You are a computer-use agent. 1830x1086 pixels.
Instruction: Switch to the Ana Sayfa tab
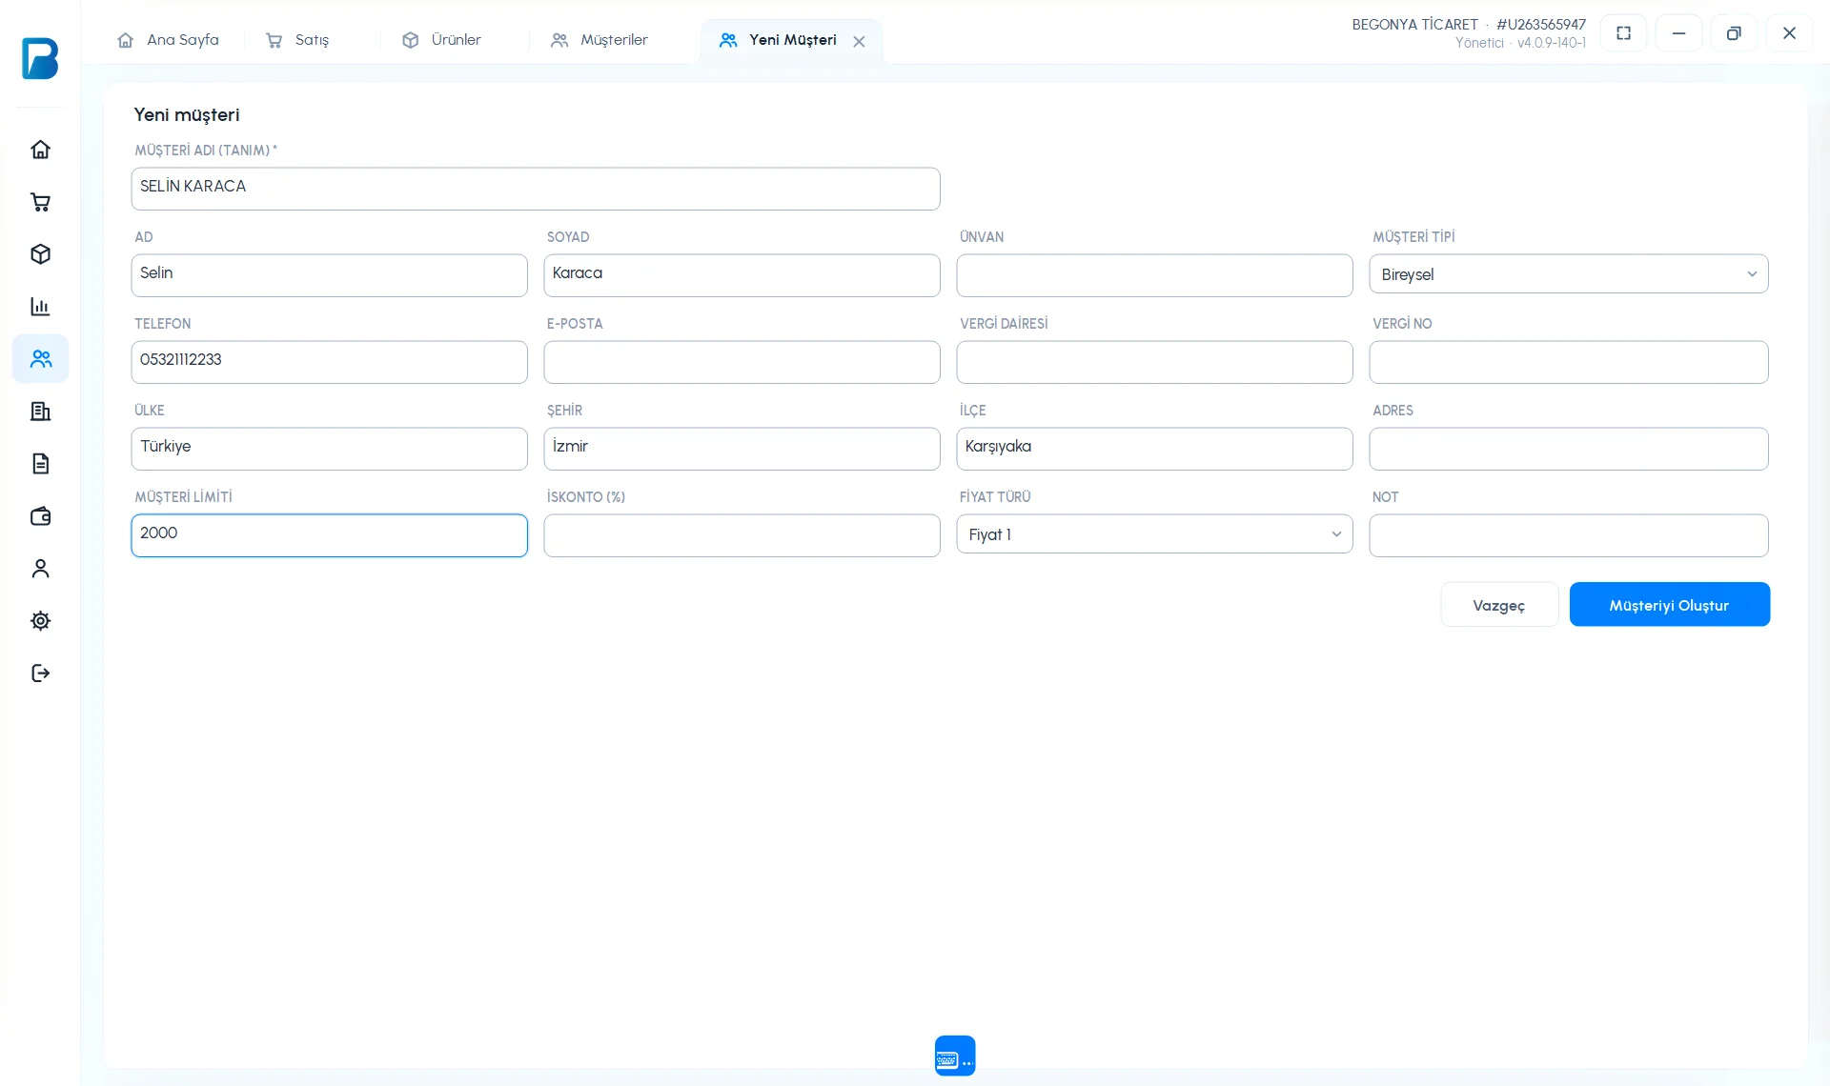168,40
